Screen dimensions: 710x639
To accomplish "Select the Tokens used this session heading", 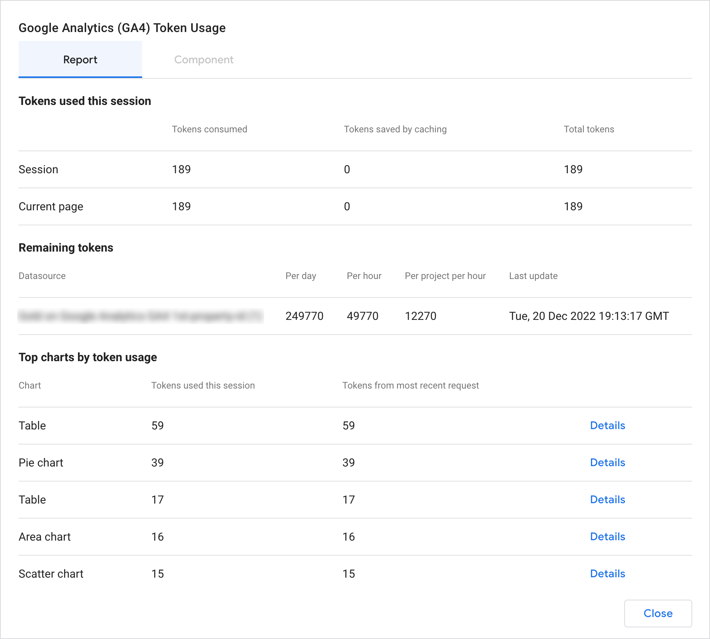I will (x=85, y=101).
